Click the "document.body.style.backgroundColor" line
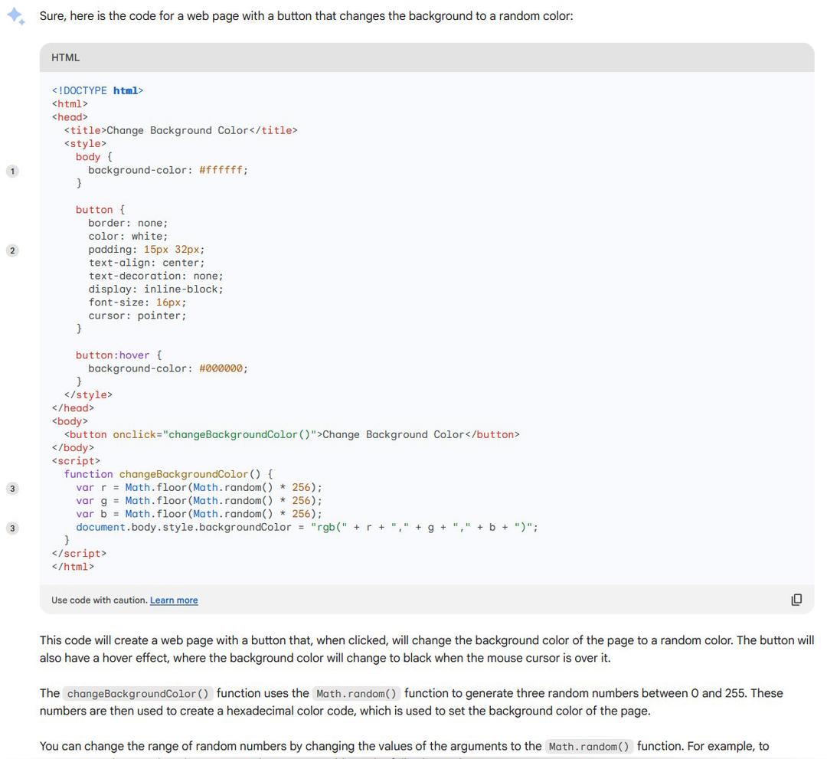The height and width of the screenshot is (759, 827). (307, 527)
